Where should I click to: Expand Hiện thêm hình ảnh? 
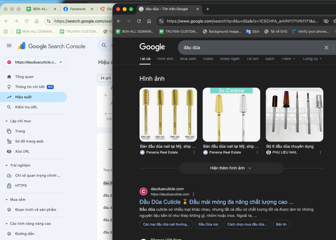point(231,168)
